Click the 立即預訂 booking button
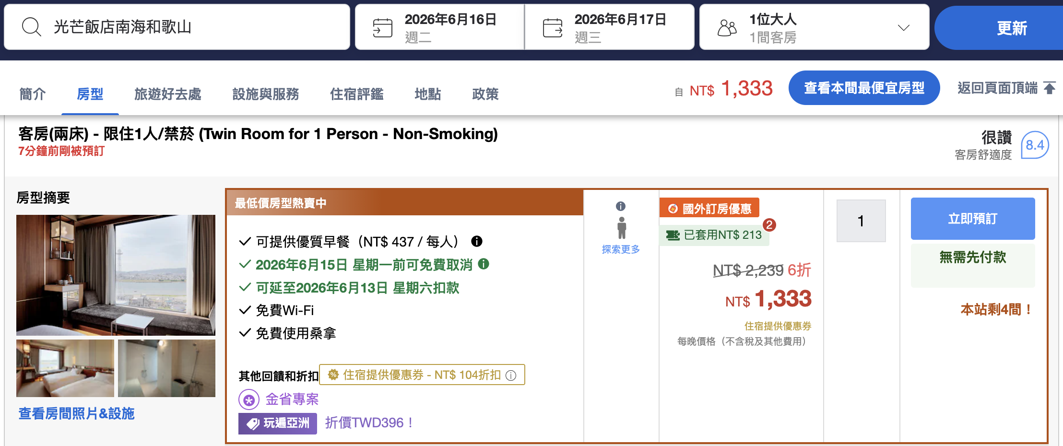 [972, 219]
